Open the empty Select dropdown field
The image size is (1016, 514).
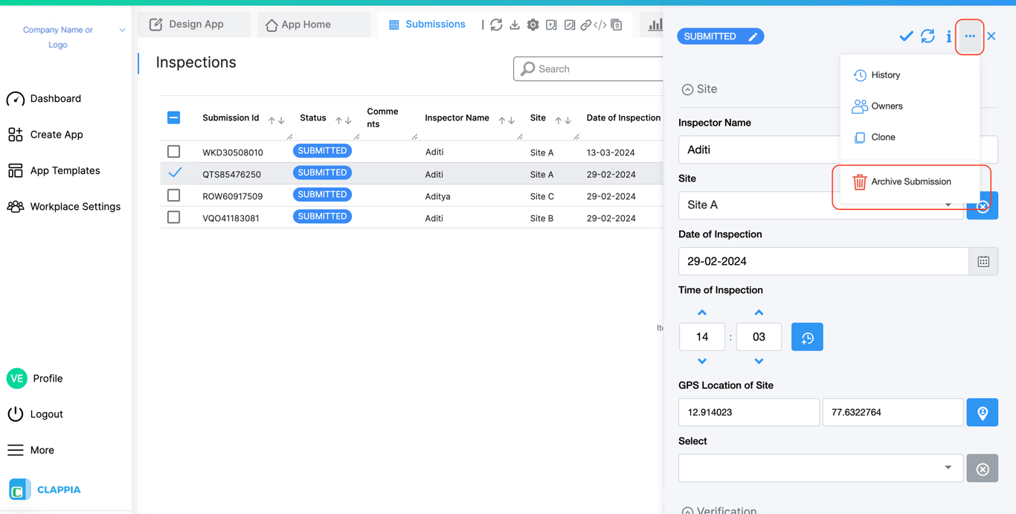[820, 468]
